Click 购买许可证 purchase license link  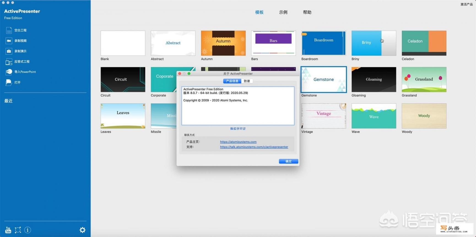coord(238,128)
